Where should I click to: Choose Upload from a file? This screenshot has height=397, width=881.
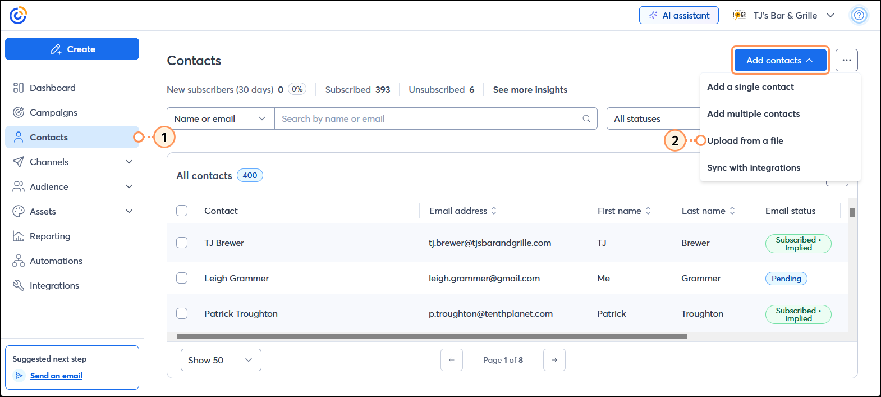pos(745,140)
